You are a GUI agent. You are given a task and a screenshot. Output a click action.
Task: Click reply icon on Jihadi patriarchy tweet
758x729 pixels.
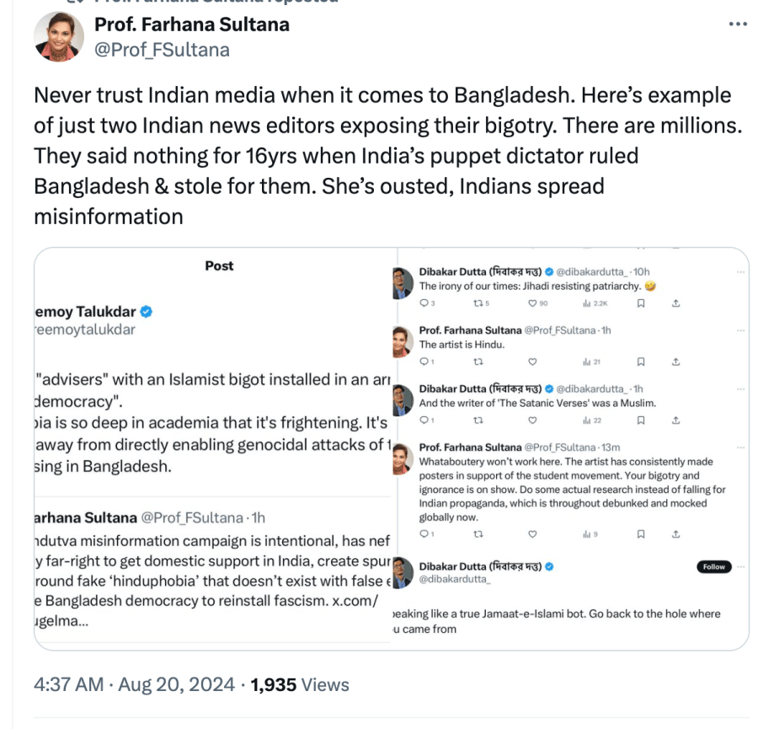(x=424, y=303)
